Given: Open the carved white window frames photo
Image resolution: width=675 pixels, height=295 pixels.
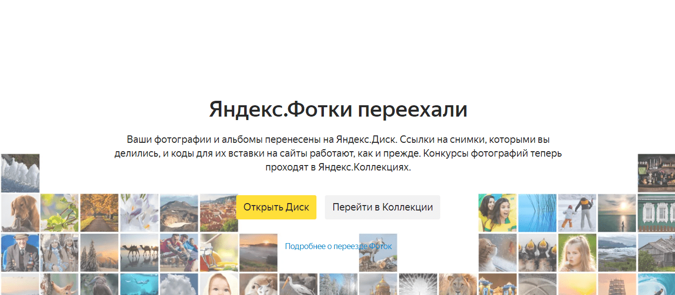Looking at the screenshot, I should (656, 213).
